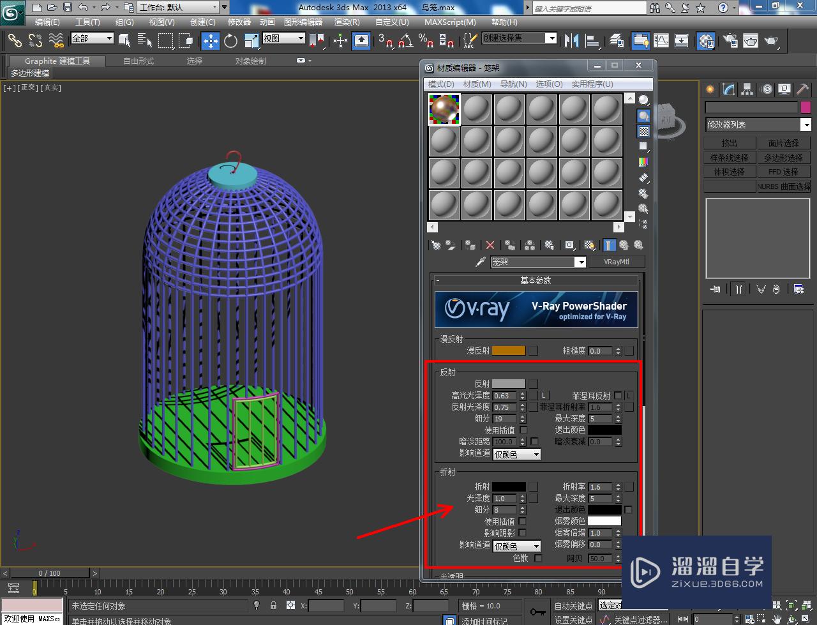
Task: Click the 挤出 modifier button
Action: pos(730,143)
